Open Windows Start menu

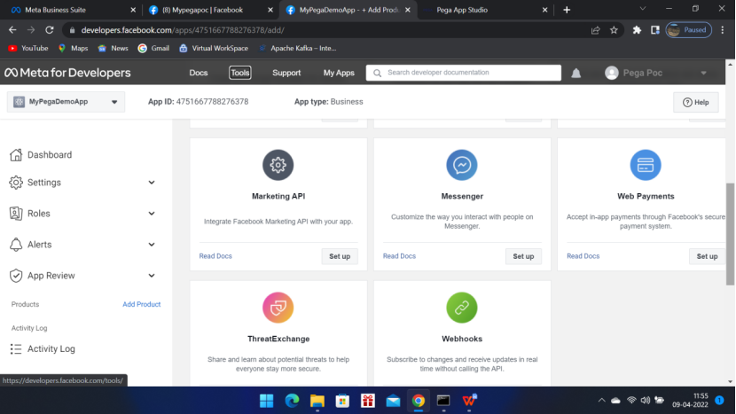267,401
